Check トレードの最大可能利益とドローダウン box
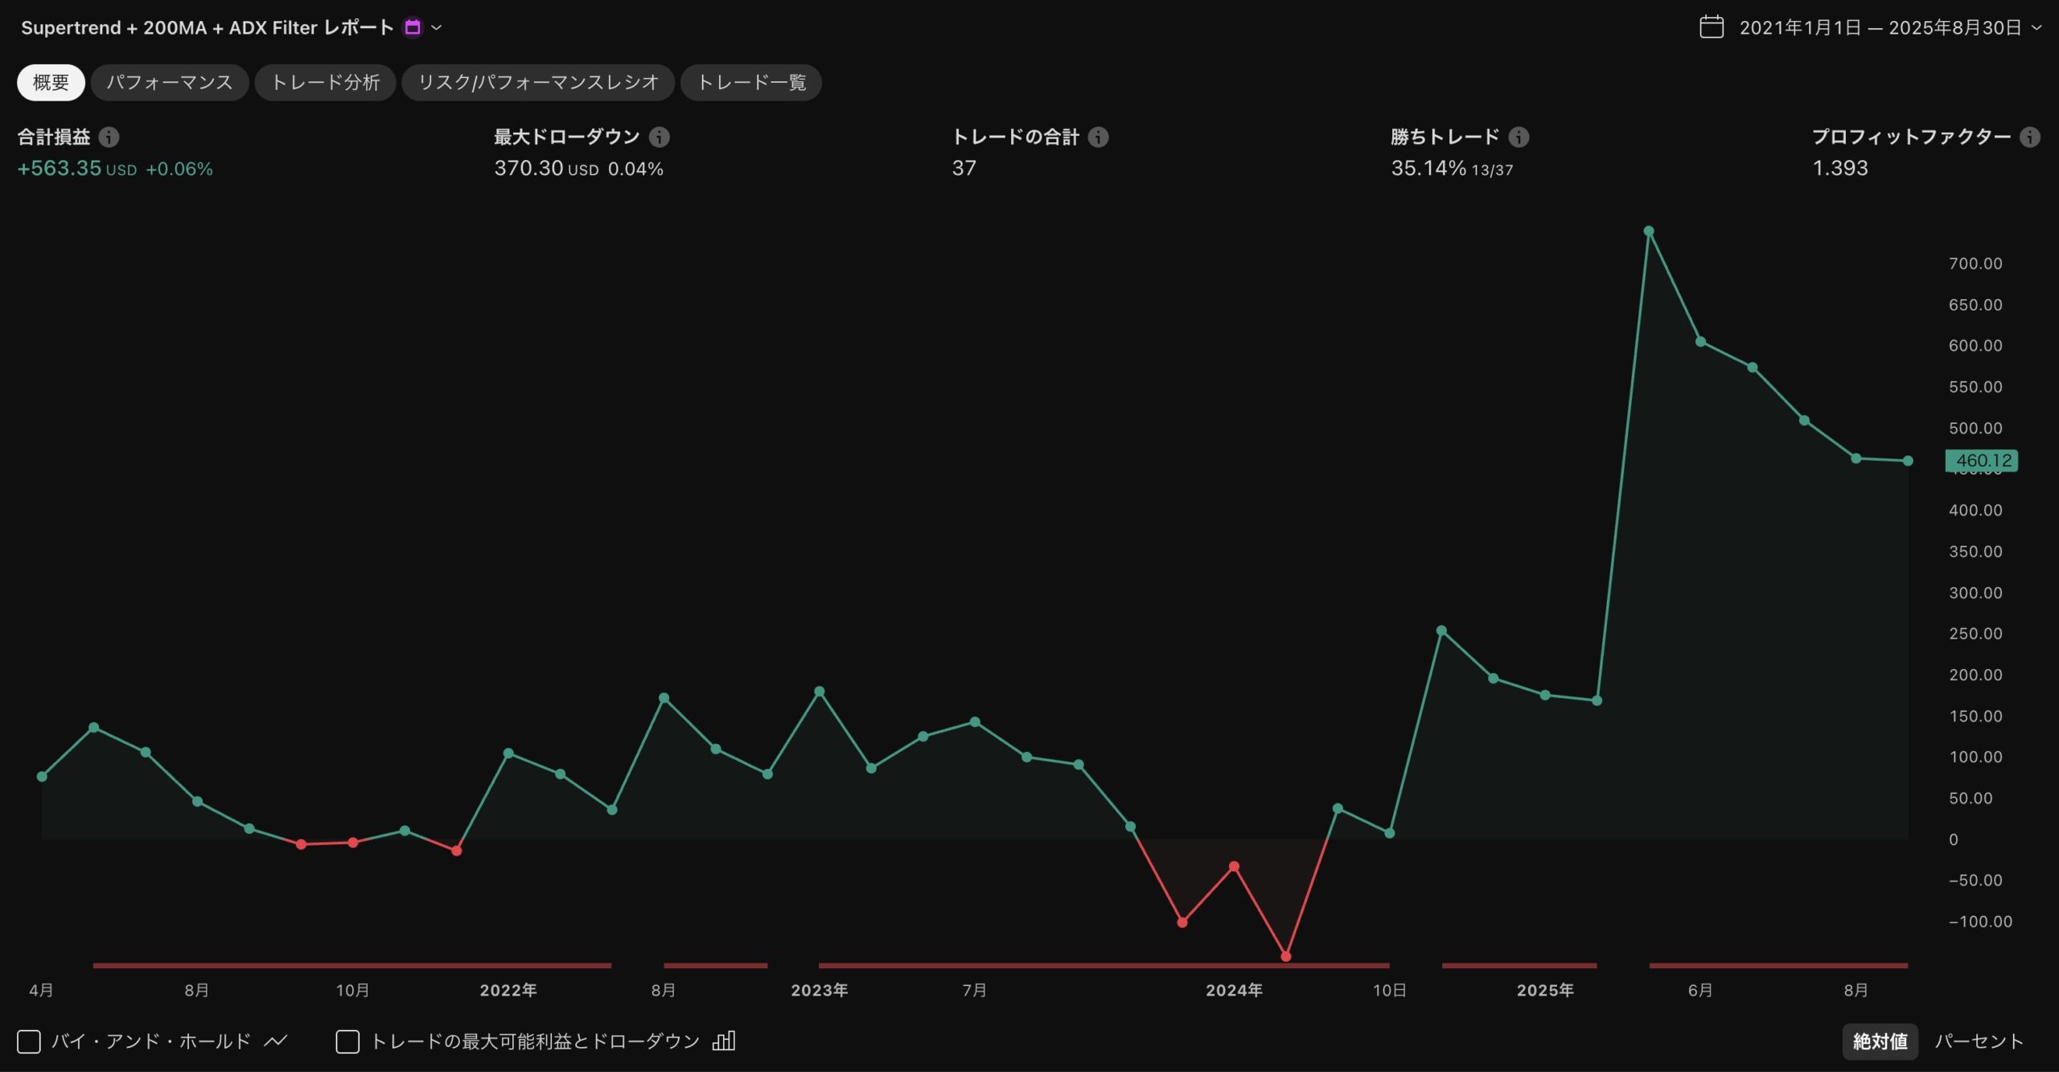Viewport: 2059px width, 1072px height. (x=347, y=1041)
